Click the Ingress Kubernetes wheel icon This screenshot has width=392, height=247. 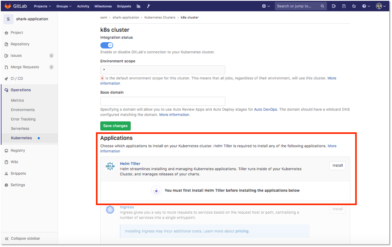(x=110, y=210)
